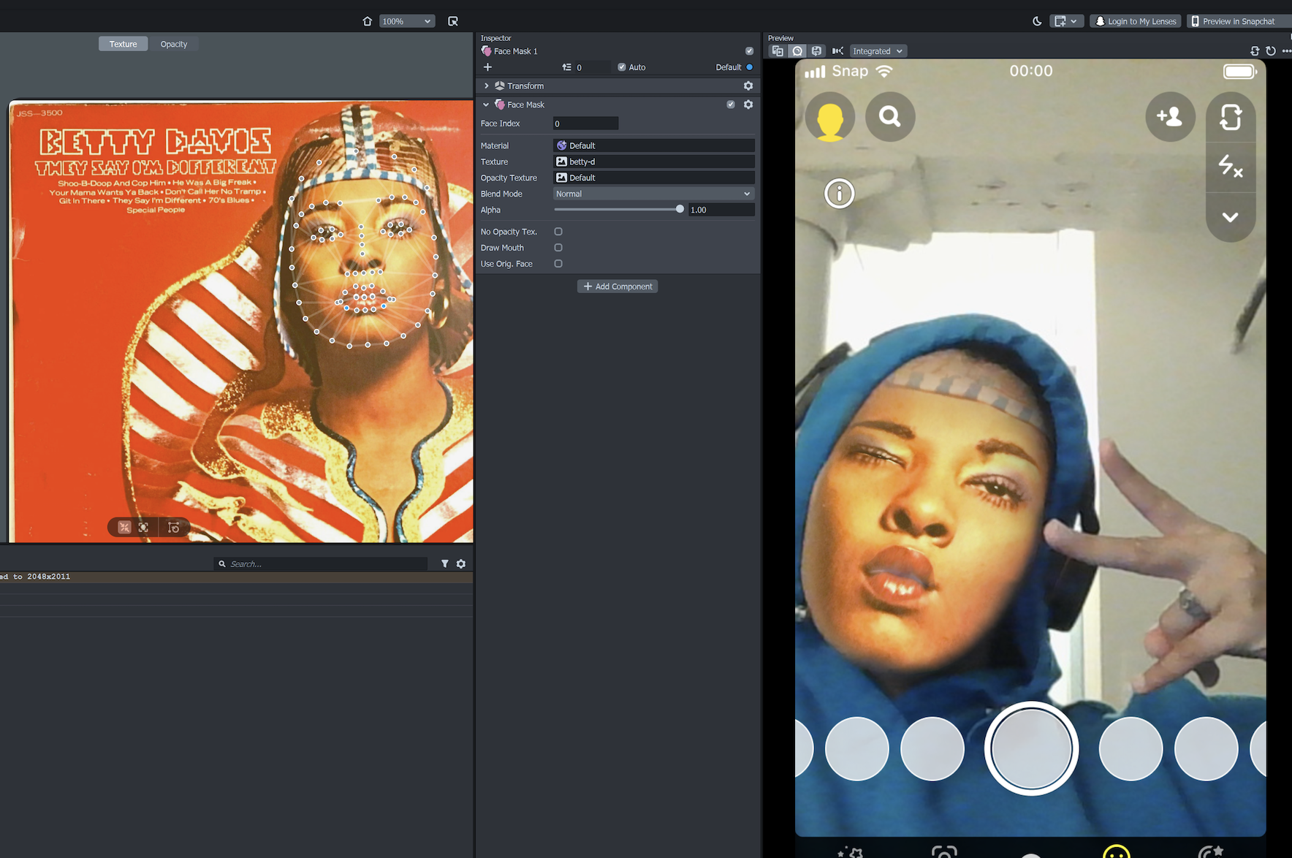Screen dimensions: 1292x858
Task: Check the No Opacity Tex. checkbox
Action: (558, 232)
